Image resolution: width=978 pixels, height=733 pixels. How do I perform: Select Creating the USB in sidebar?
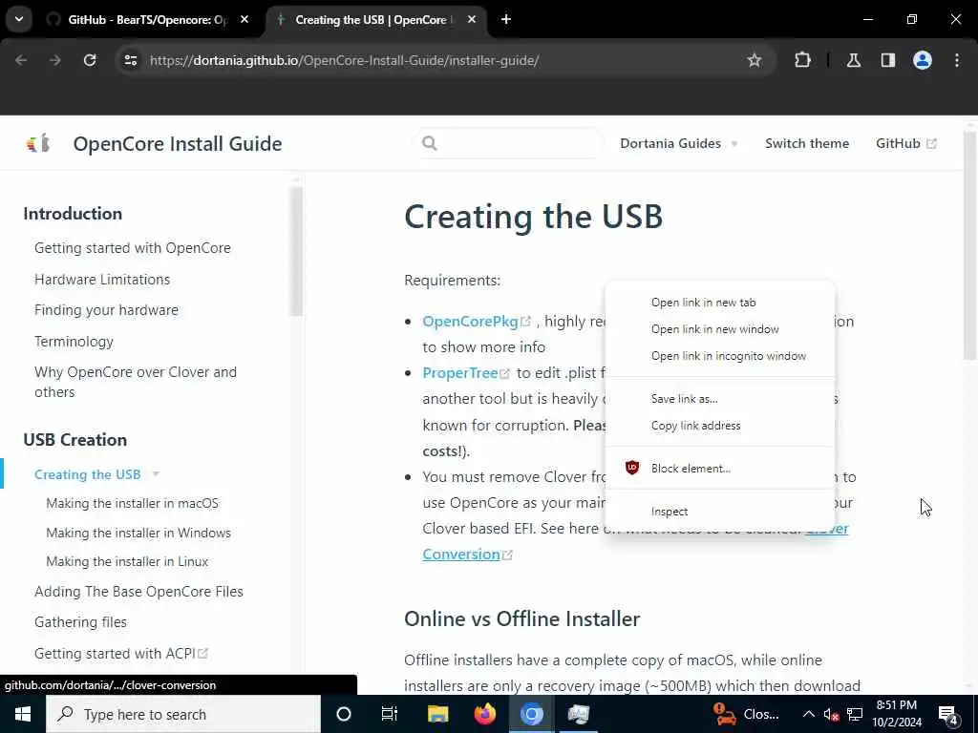point(87,474)
